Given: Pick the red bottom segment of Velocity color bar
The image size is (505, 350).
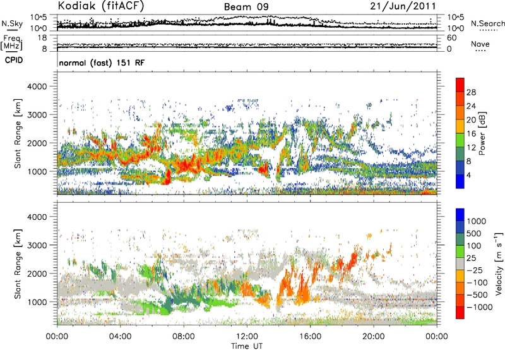Looking at the screenshot, I should [x=460, y=313].
